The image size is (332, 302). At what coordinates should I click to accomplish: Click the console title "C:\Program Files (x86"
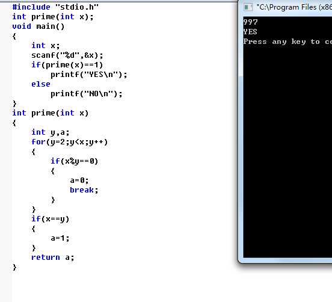click(x=294, y=7)
